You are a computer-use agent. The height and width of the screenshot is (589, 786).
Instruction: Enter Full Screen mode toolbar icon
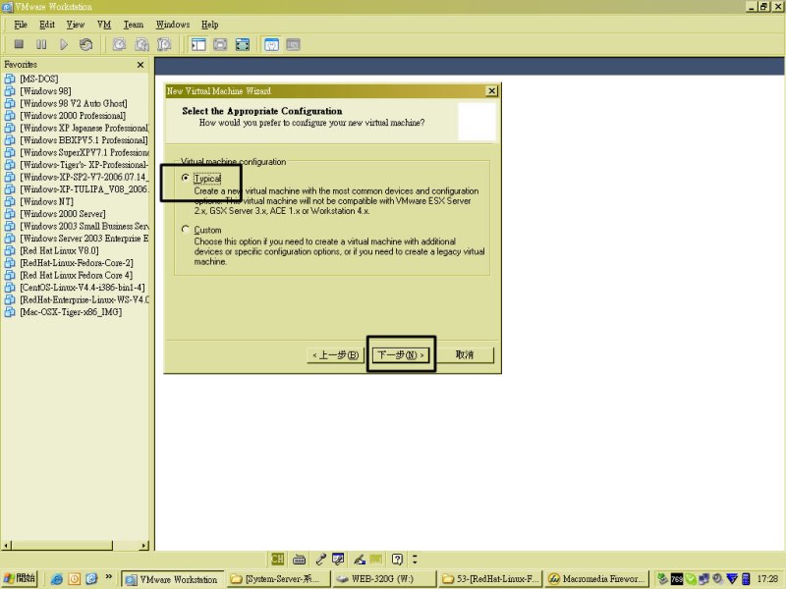(x=243, y=44)
